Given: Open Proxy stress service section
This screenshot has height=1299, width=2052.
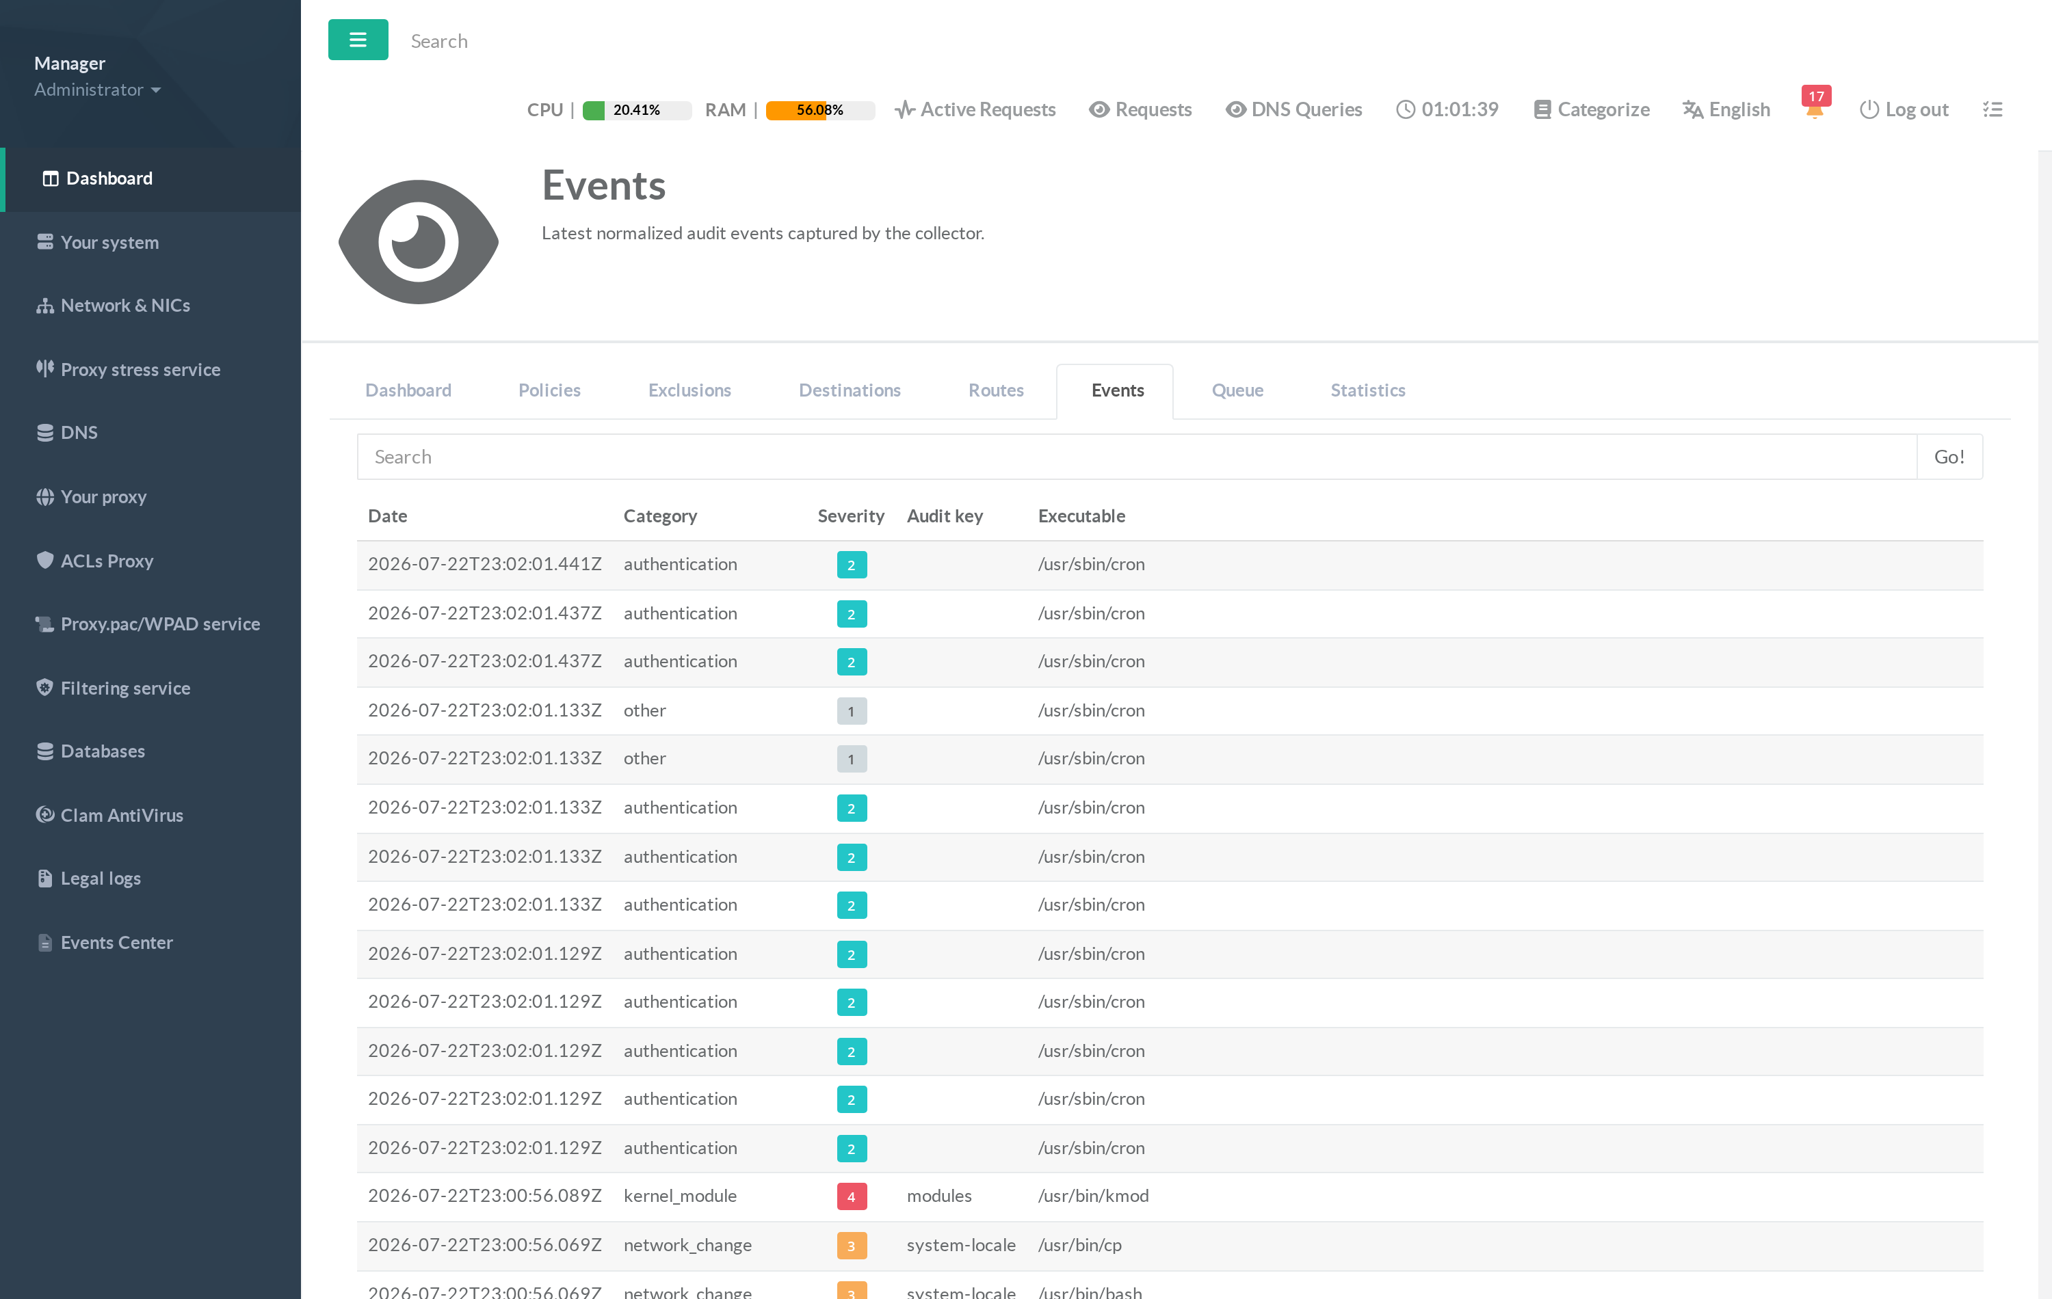Looking at the screenshot, I should click(x=151, y=370).
